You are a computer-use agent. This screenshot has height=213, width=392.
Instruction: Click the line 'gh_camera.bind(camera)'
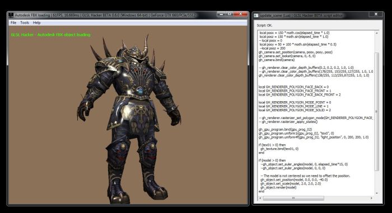pyautogui.click(x=277, y=60)
